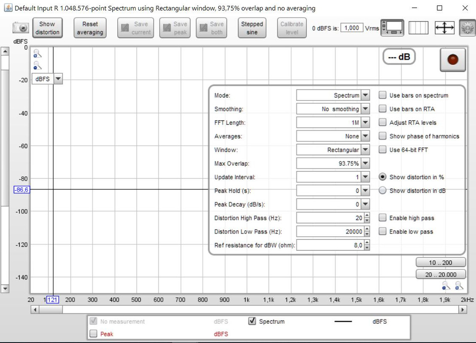
Task: Click the vertical scrollbar up arrow
Action: pos(5,51)
